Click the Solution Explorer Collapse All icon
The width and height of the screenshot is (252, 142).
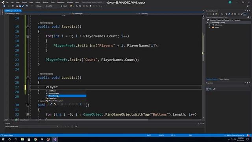click(232, 14)
